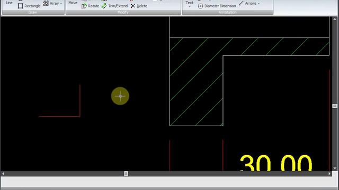Viewport: 339px width, 190px height.
Task: Activate the Move tool
Action: pos(73,3)
